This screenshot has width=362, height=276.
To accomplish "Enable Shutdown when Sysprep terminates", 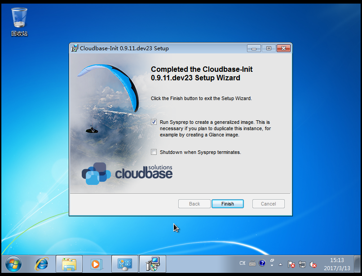I will tap(154, 152).
